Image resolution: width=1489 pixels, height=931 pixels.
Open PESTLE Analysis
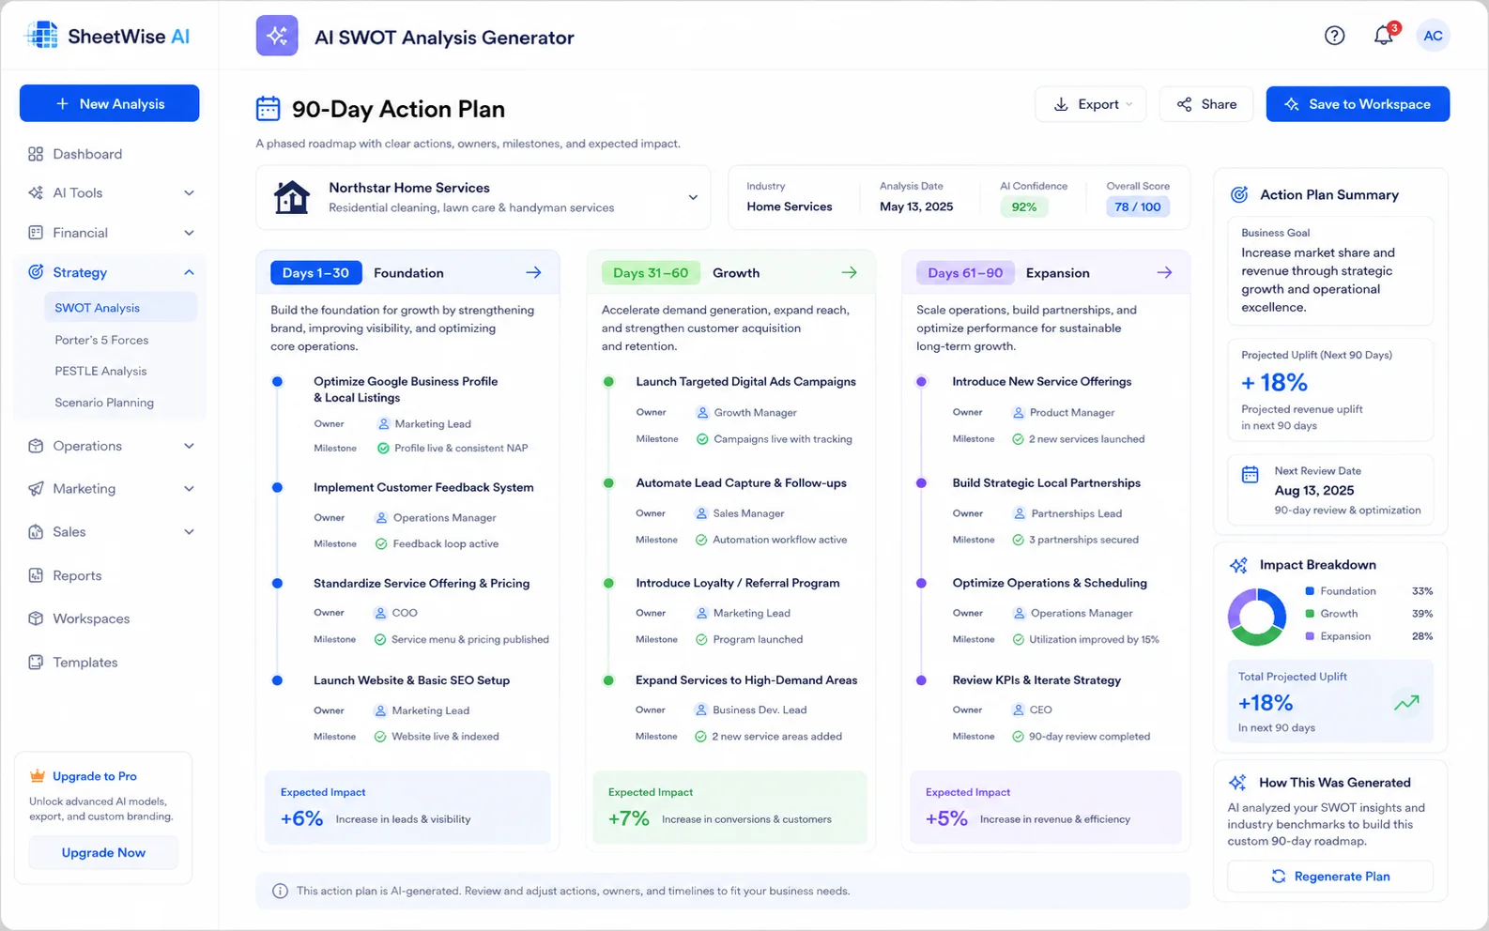[100, 371]
